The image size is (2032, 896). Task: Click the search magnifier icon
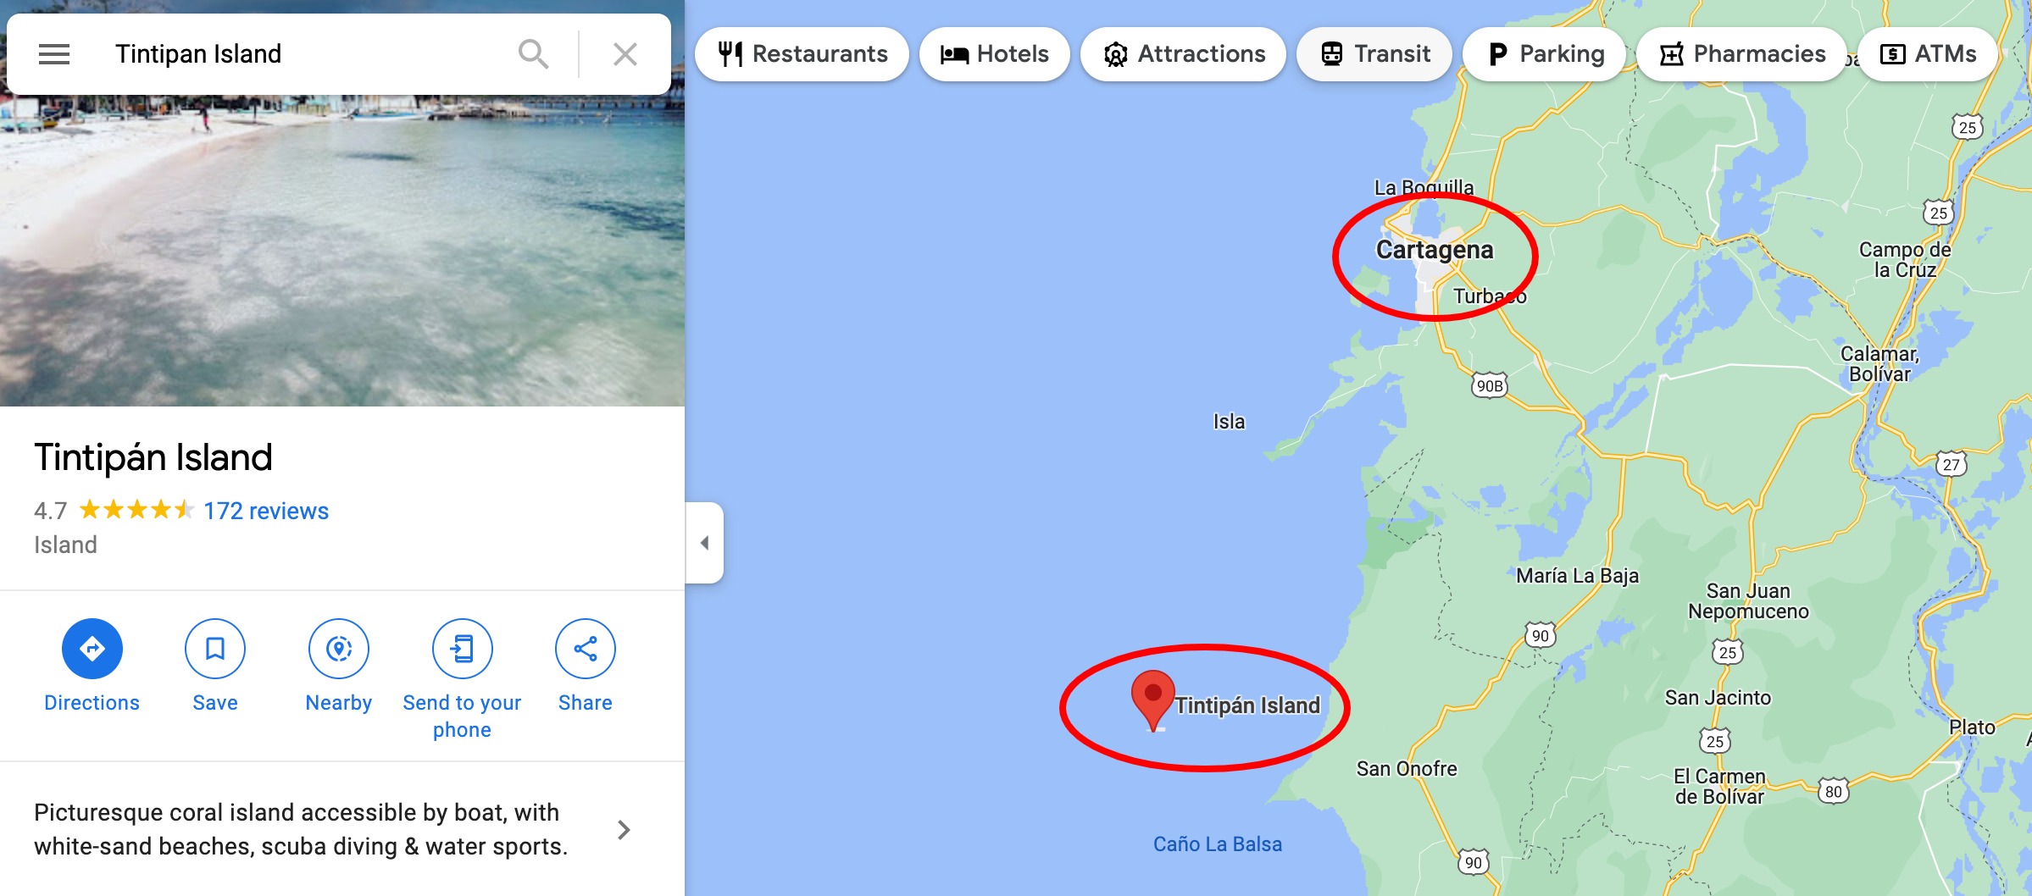533,54
